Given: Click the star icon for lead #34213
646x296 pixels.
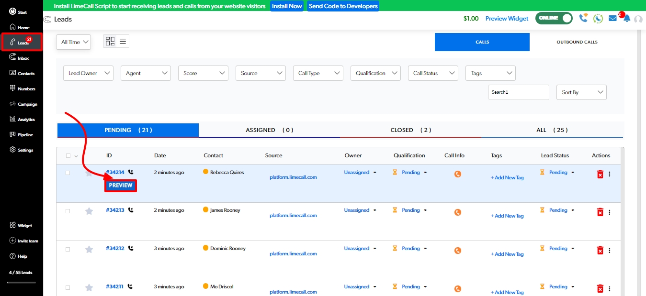Looking at the screenshot, I should click(x=89, y=211).
